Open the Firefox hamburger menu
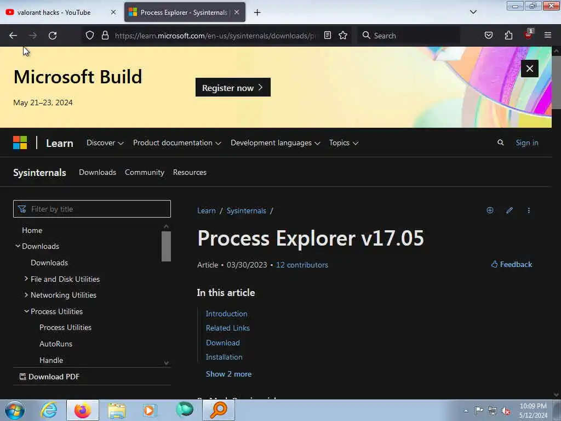 pyautogui.click(x=548, y=35)
